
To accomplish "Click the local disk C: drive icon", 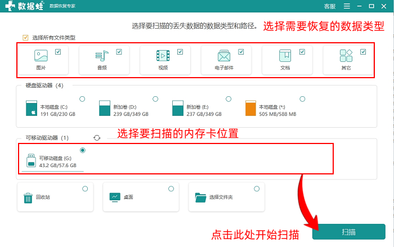I will click(x=32, y=108).
